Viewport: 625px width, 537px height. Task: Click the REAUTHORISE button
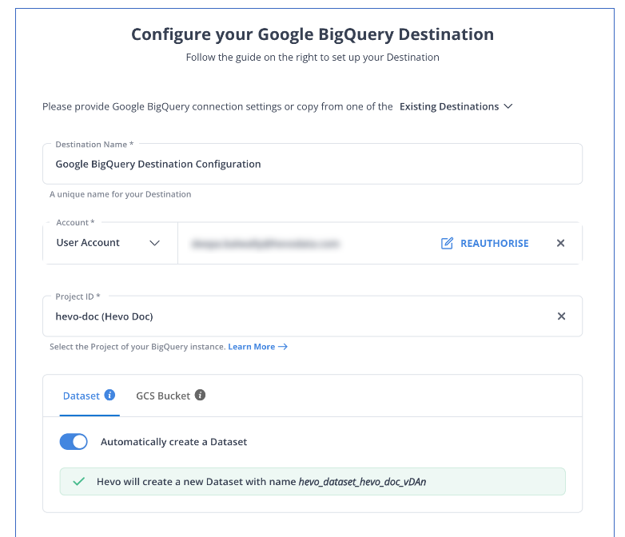tap(484, 243)
